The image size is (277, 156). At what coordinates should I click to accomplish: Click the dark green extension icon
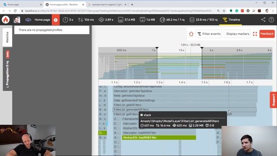(231, 11)
